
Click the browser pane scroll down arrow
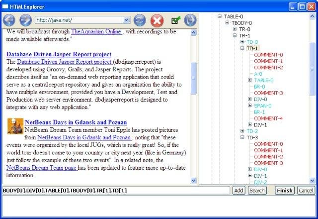193,180
